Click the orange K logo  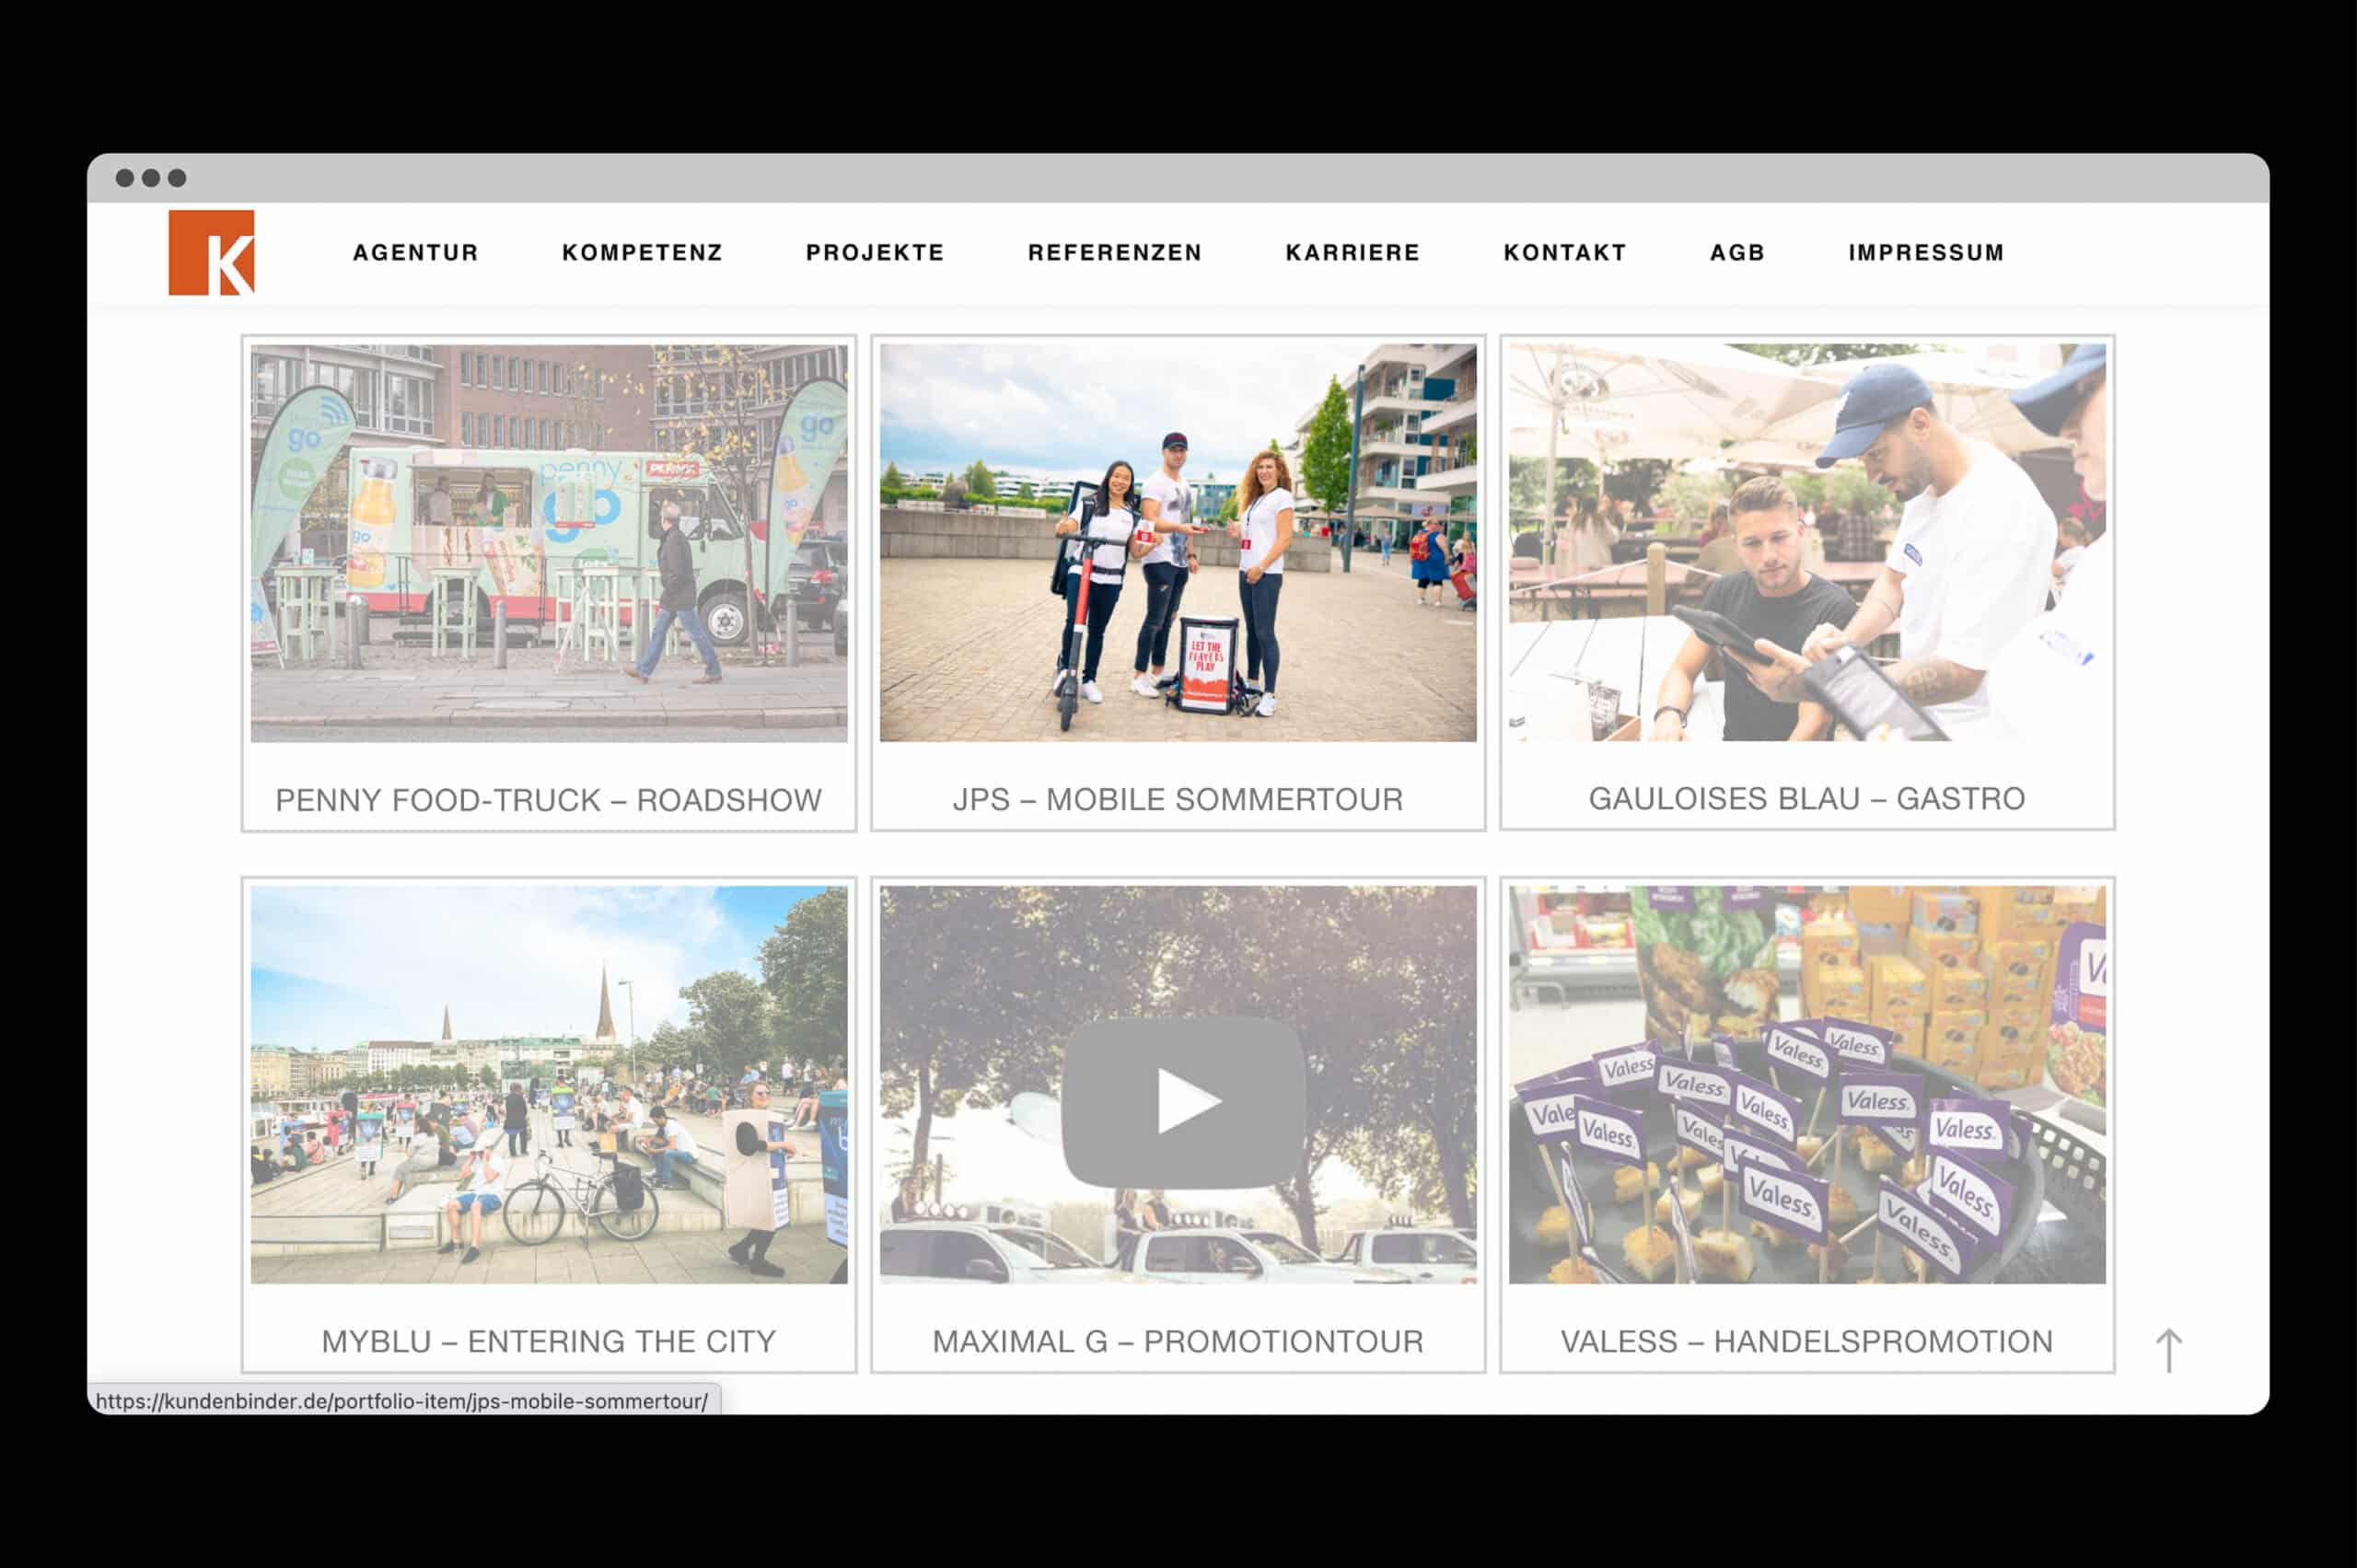click(211, 252)
